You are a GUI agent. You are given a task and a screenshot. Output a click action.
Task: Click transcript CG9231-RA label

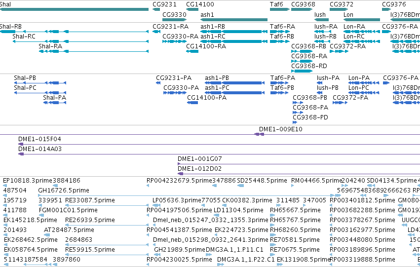171,27
